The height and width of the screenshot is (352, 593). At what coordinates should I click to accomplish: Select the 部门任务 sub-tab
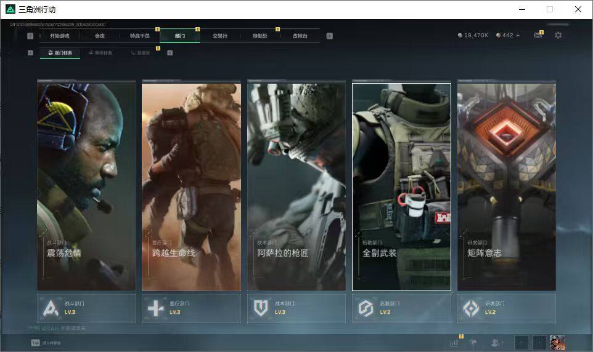(x=60, y=53)
